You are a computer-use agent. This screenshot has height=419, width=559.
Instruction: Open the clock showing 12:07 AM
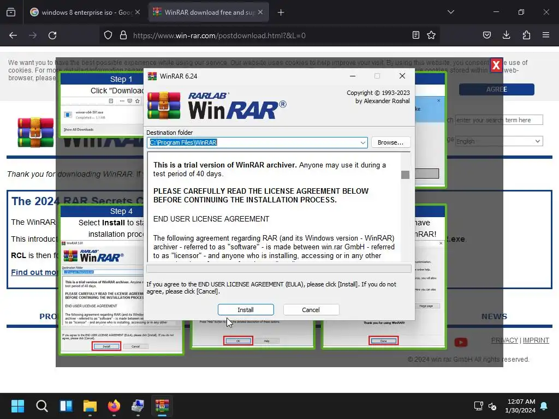point(520,406)
